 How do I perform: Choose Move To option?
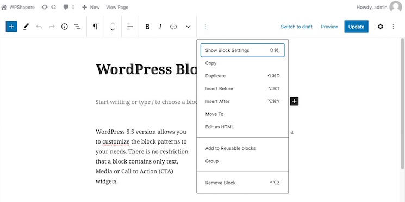click(x=242, y=114)
